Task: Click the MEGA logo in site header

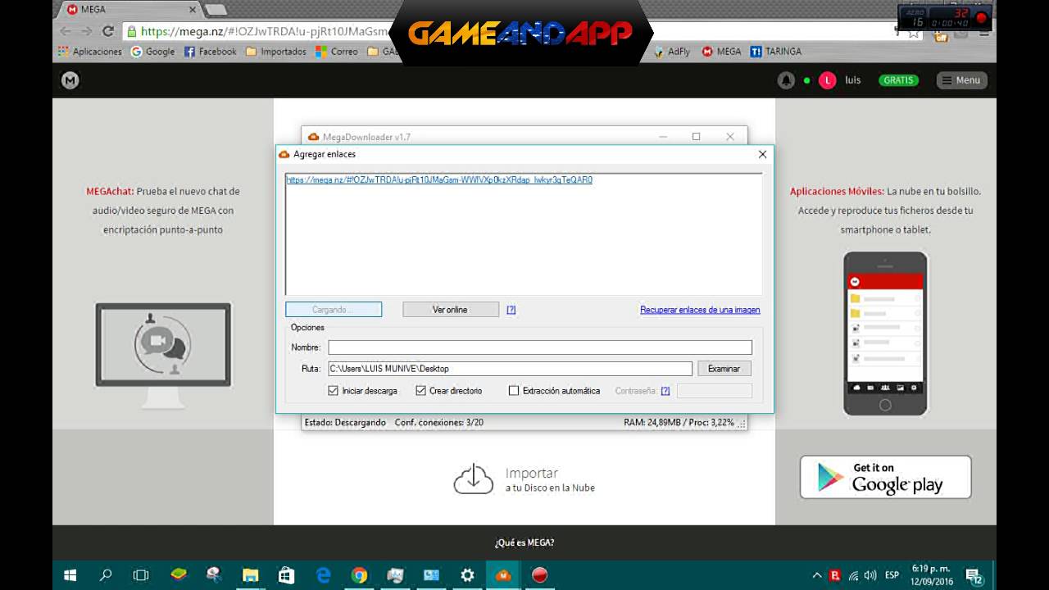Action: click(x=70, y=80)
